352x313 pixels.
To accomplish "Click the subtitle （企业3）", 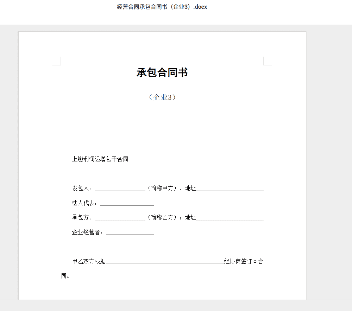I will 162,97.
